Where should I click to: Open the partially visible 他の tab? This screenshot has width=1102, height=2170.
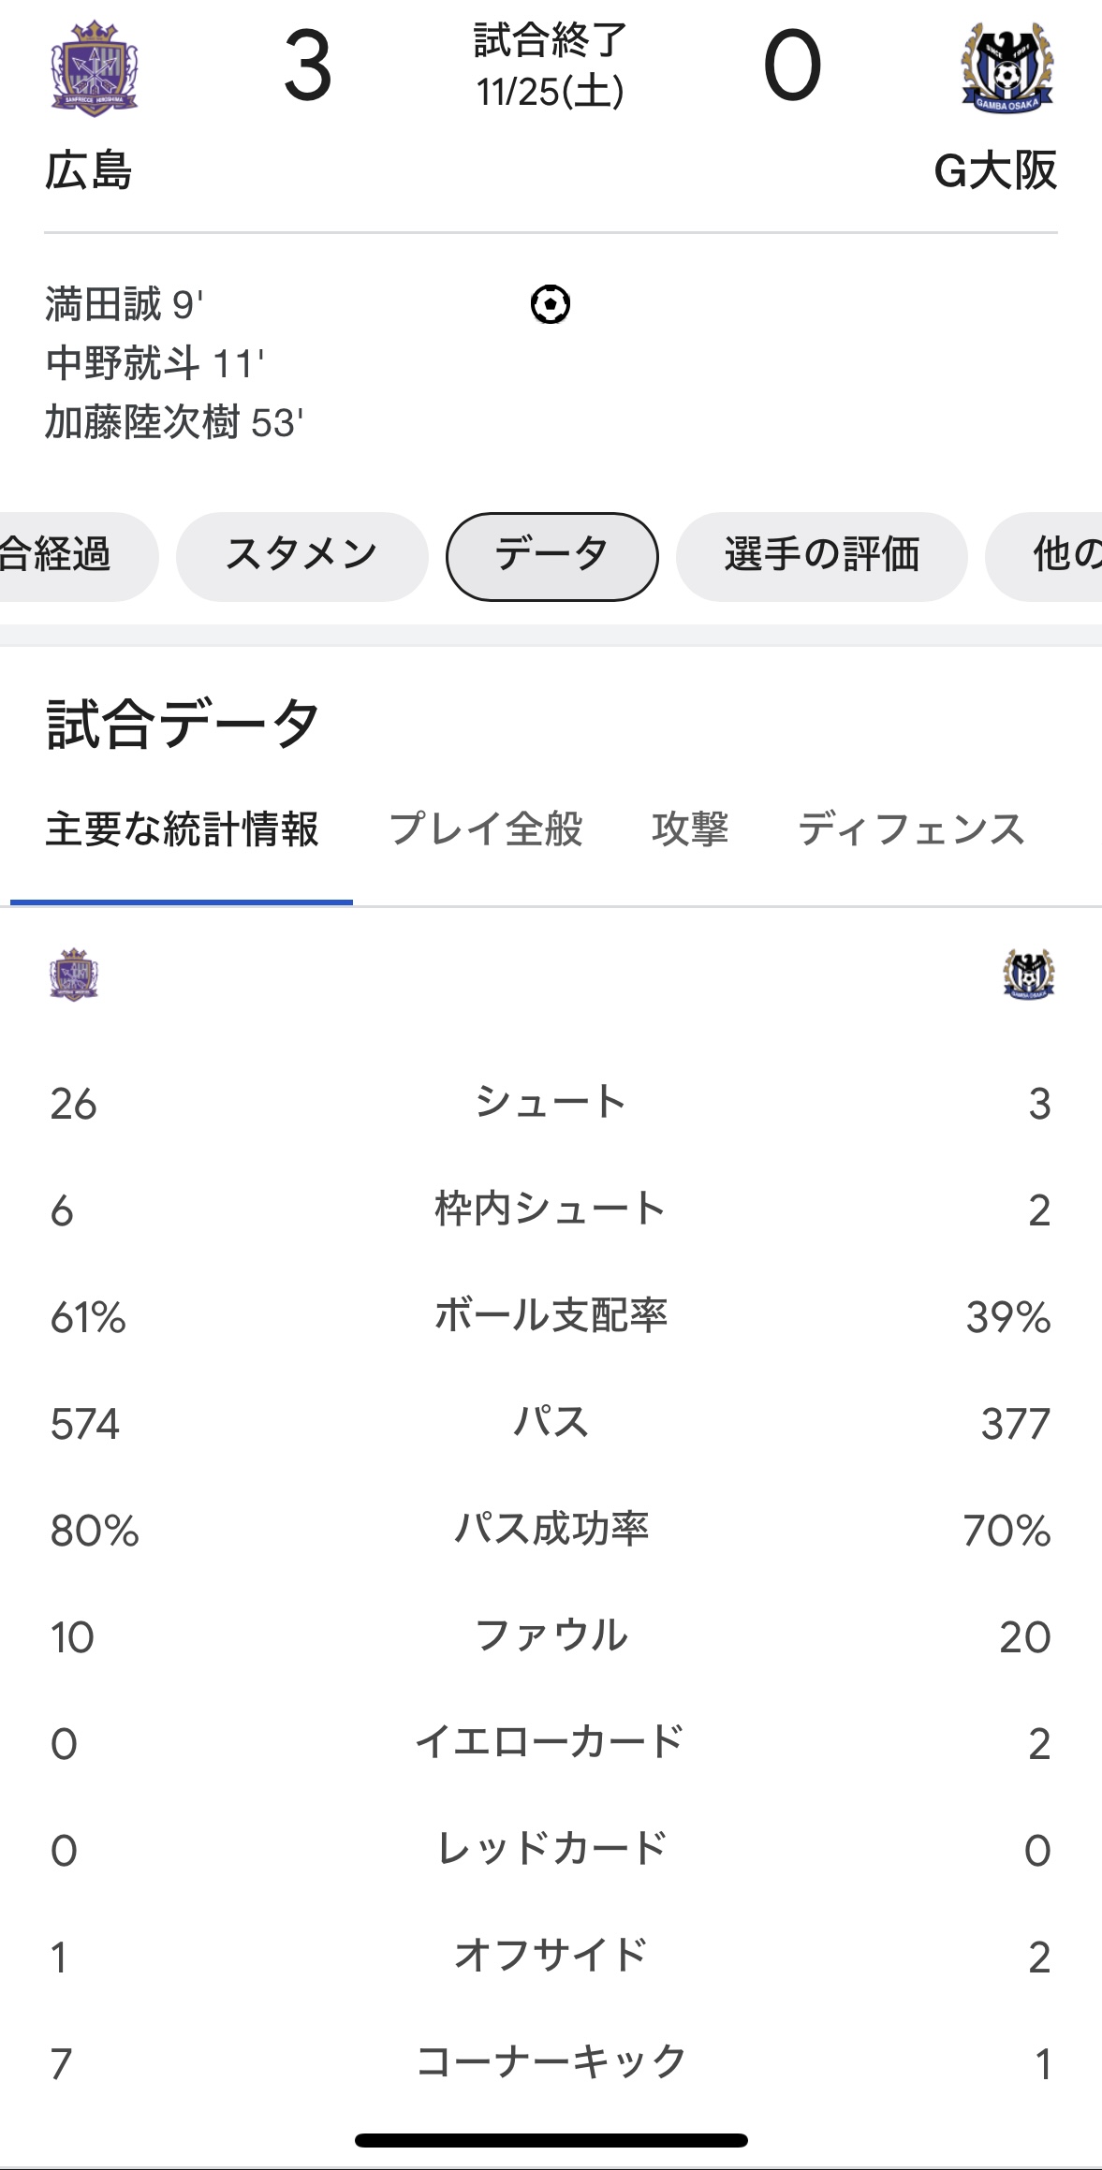pyautogui.click(x=1045, y=556)
